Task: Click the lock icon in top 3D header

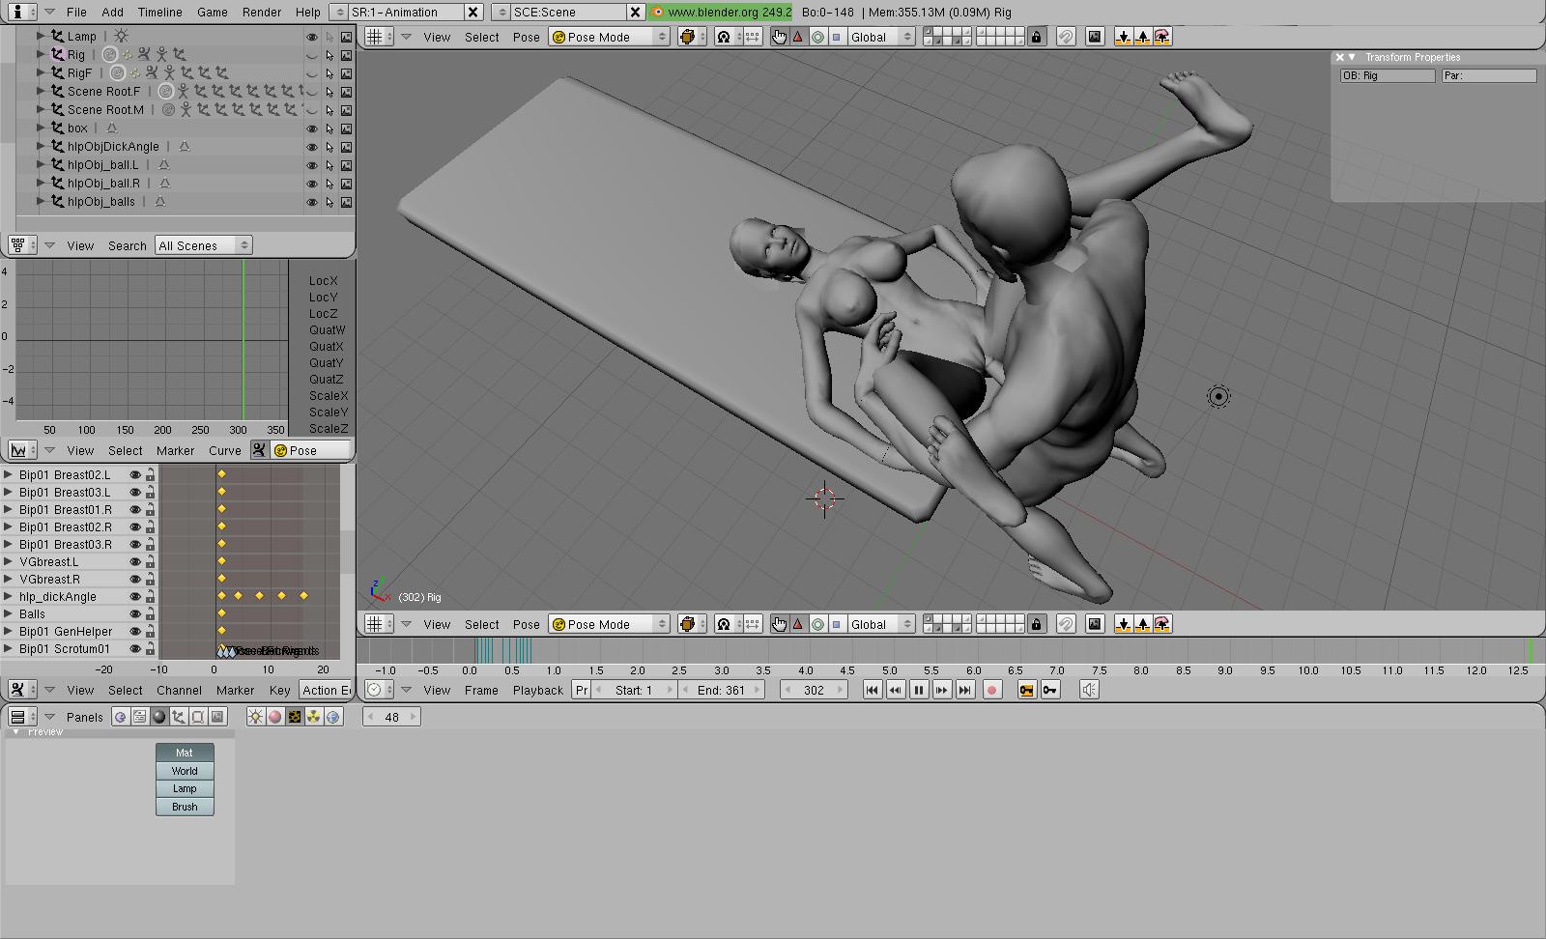Action: (1037, 37)
